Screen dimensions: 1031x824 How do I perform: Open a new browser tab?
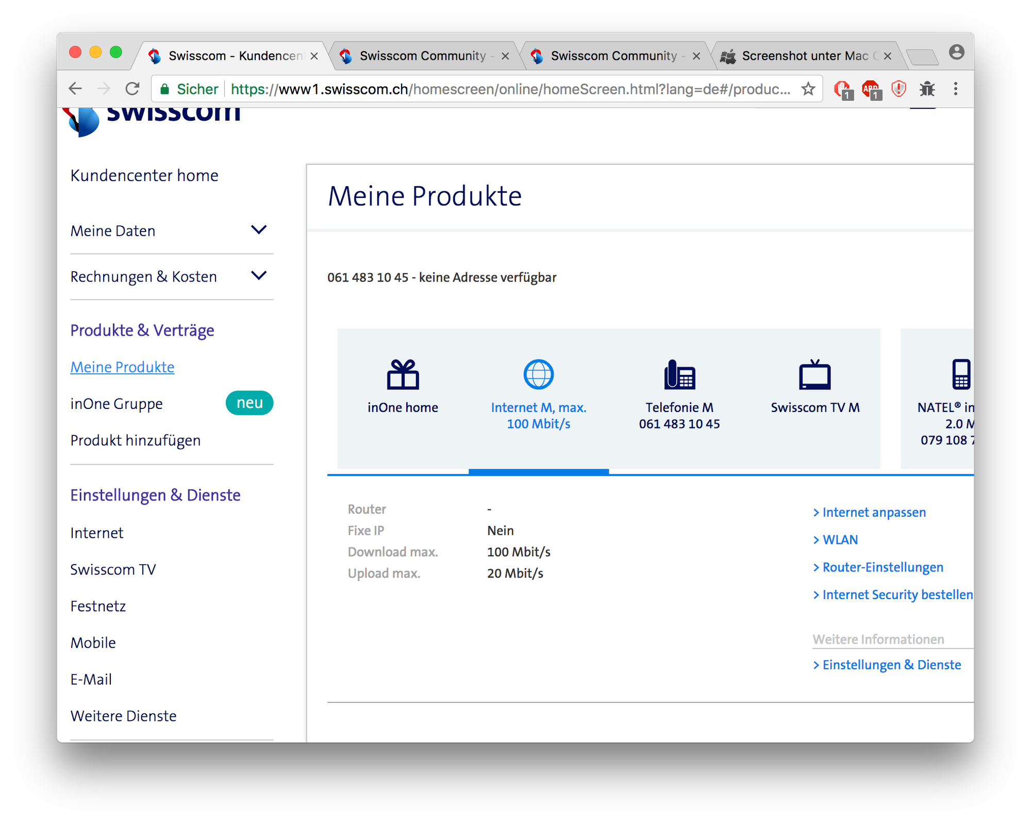click(922, 57)
